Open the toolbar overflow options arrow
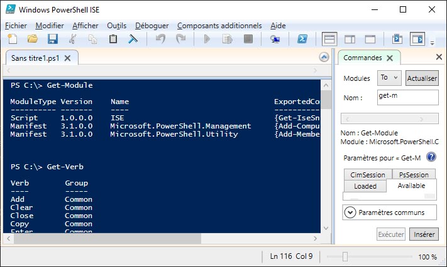 pyautogui.click(x=432, y=43)
